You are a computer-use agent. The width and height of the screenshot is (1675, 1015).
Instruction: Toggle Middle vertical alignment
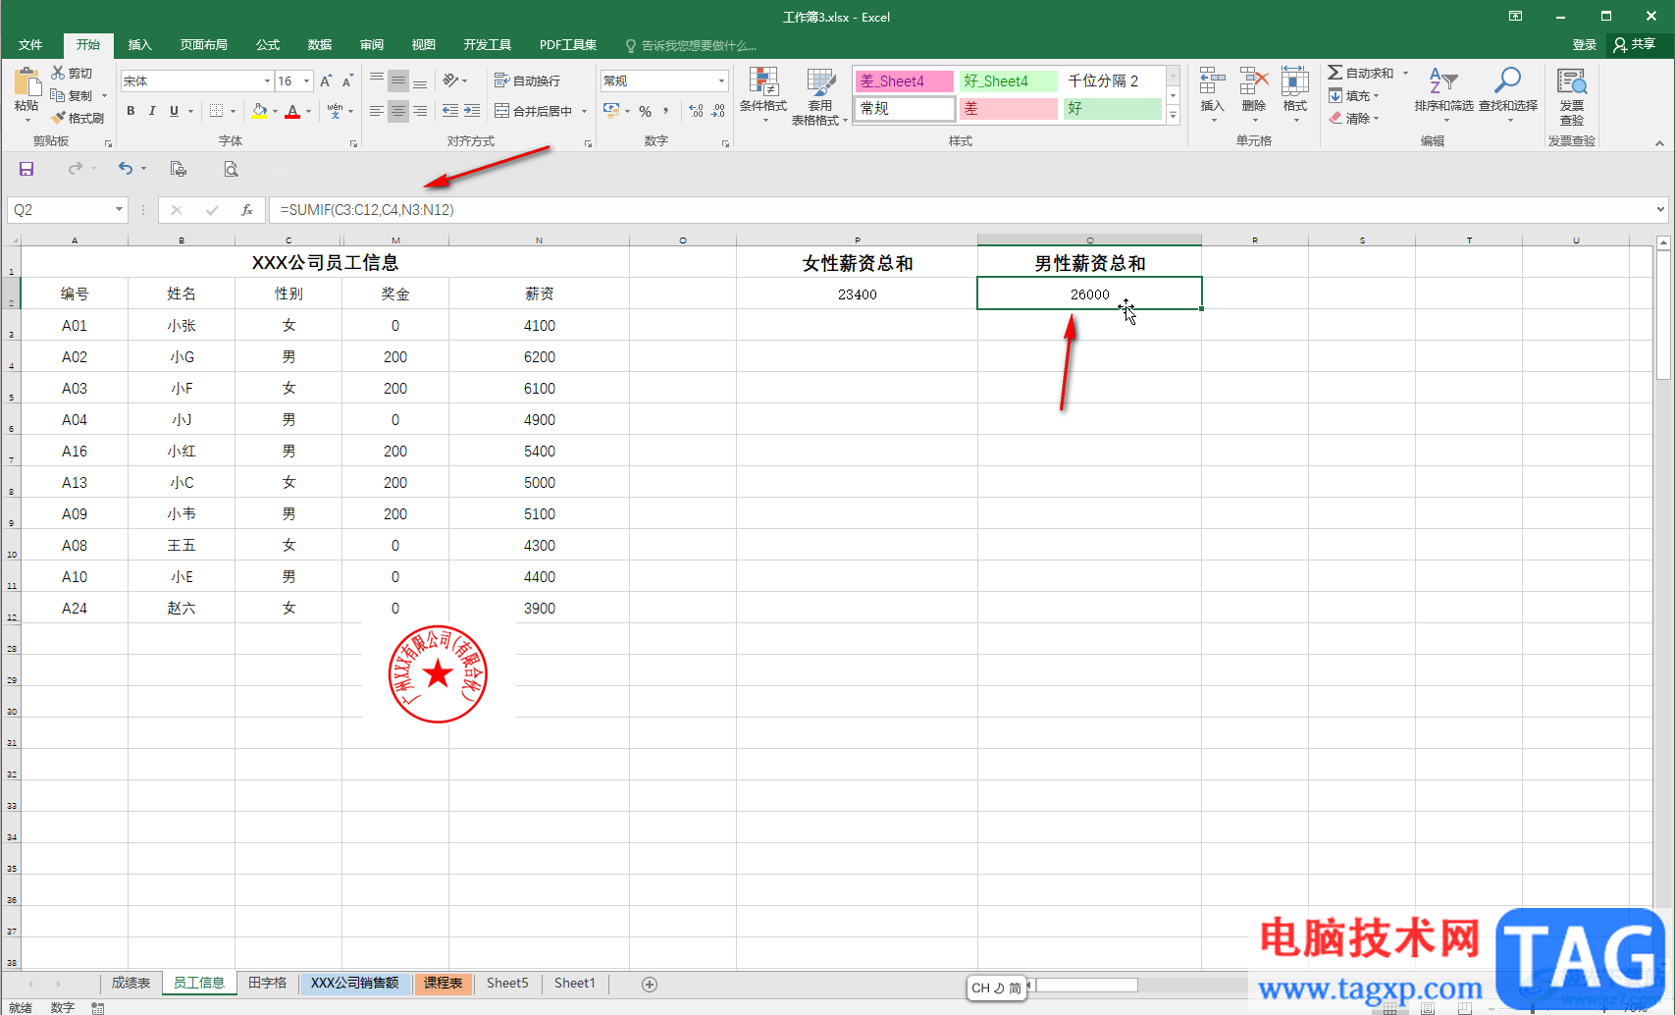(398, 80)
